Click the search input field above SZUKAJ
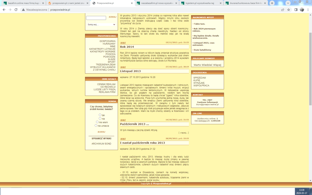The height and width of the screenshot is (195, 312). 96,18
